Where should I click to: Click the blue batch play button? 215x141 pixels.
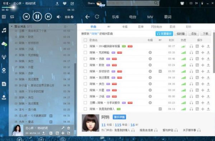point(164,34)
